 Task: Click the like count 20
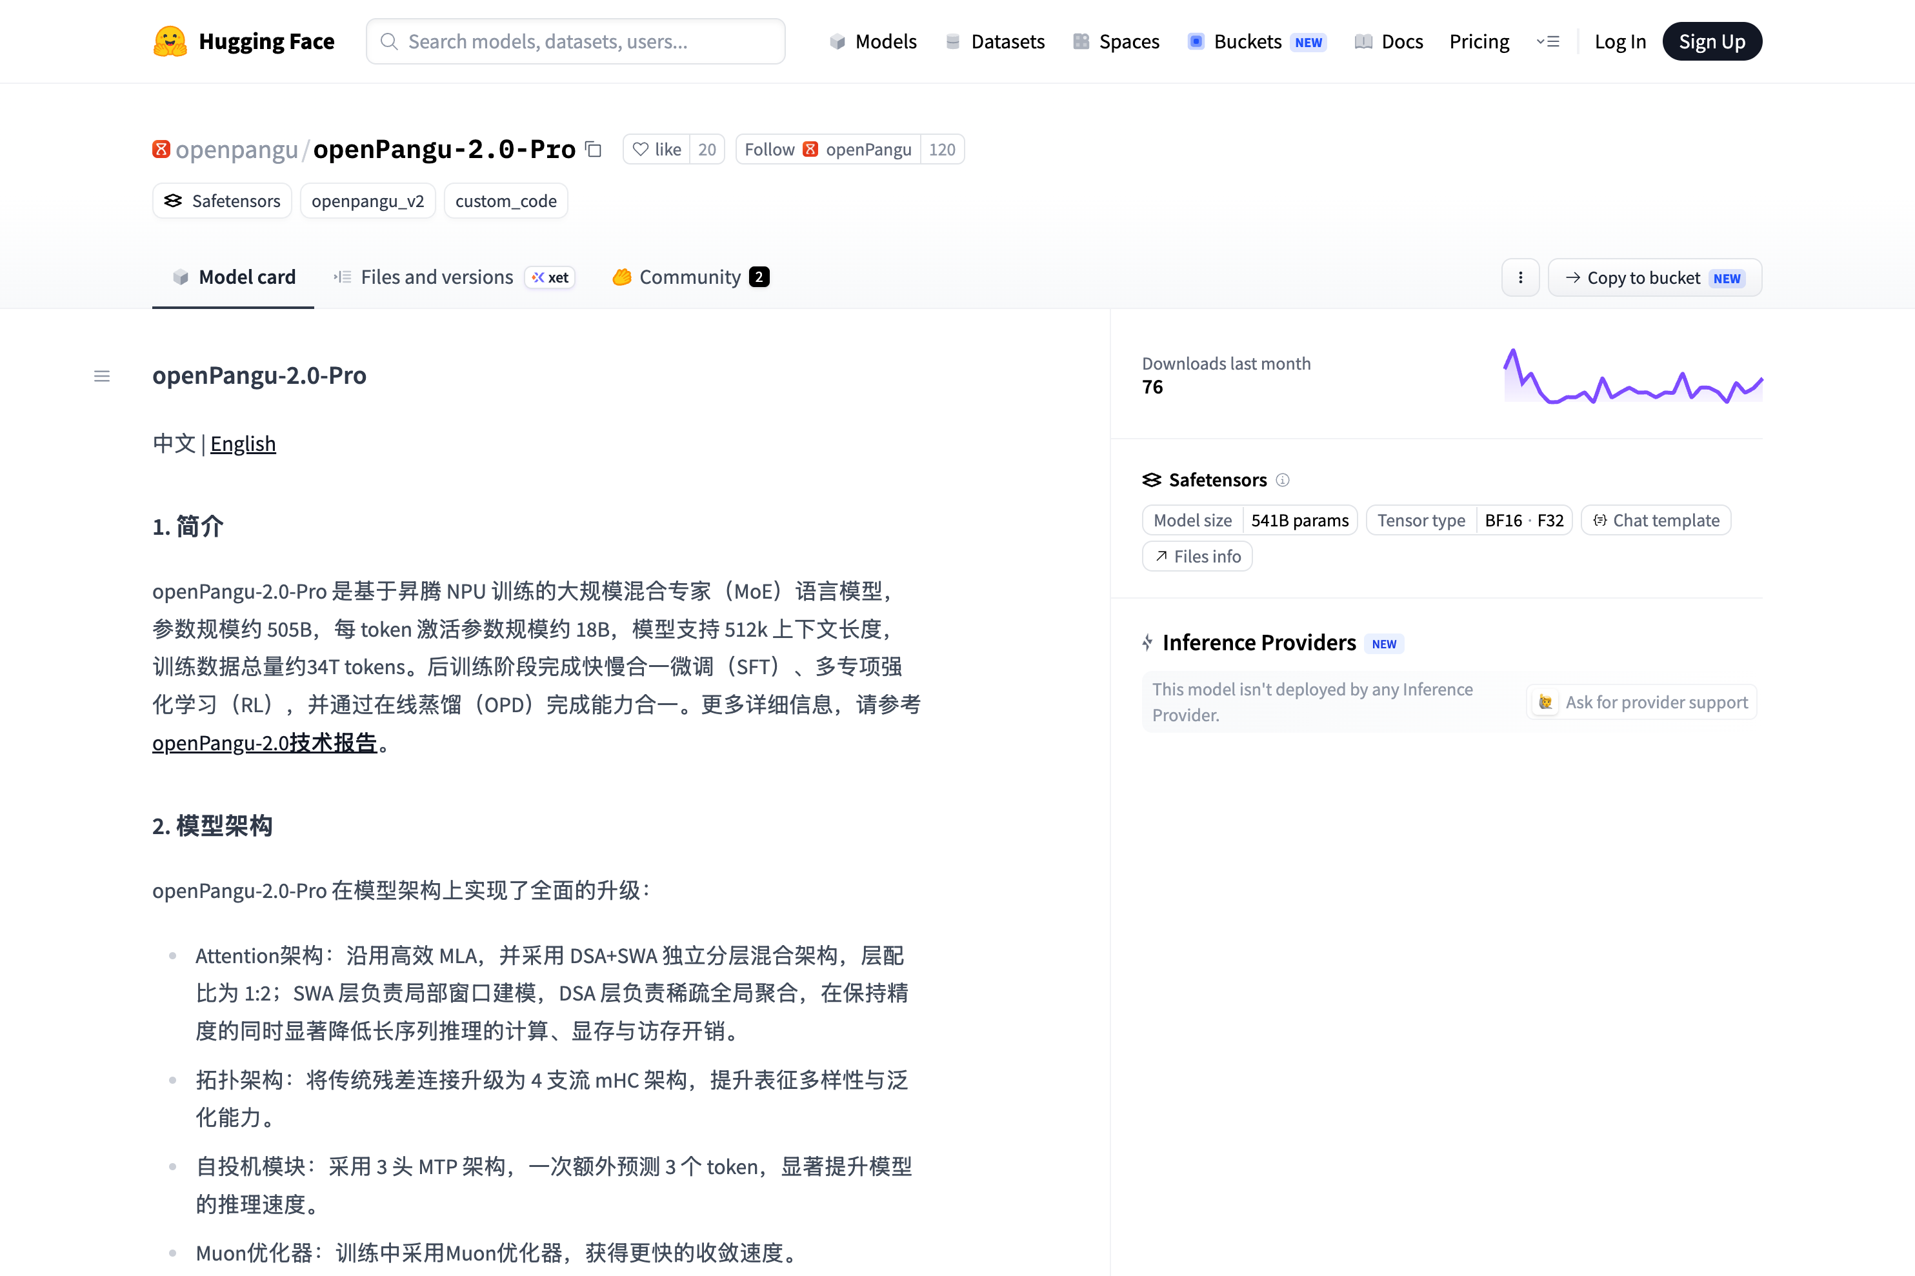707,150
